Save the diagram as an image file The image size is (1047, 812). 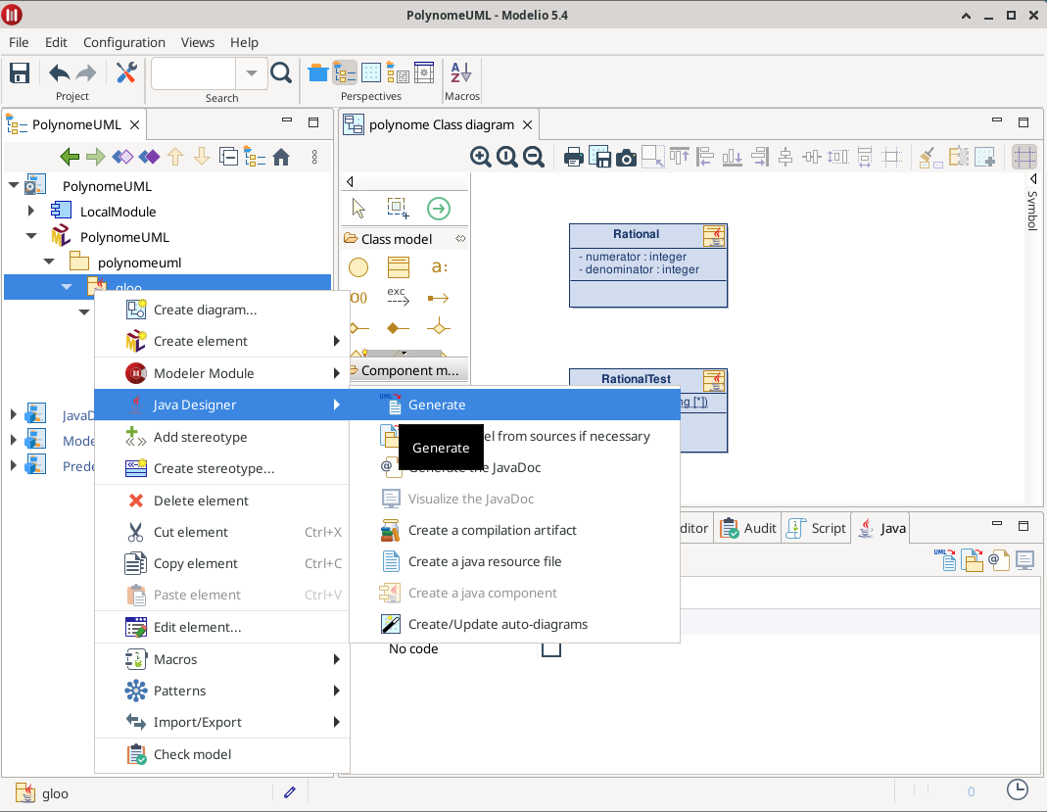599,158
